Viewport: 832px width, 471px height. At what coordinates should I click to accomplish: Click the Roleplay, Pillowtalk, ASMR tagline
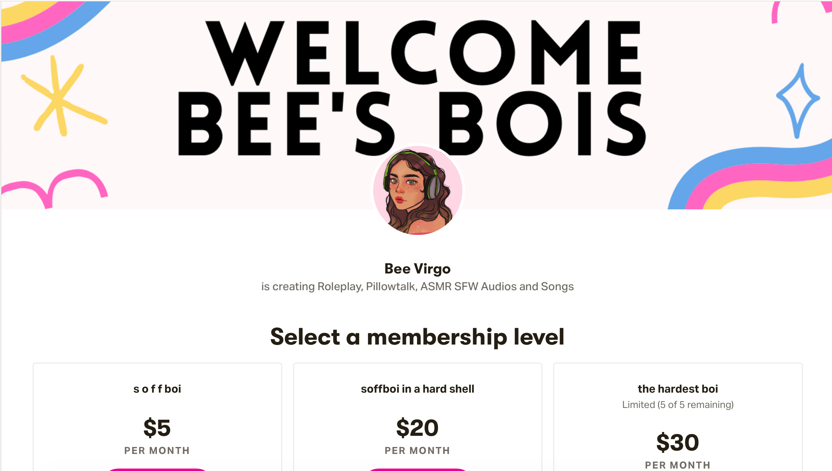[x=417, y=286]
